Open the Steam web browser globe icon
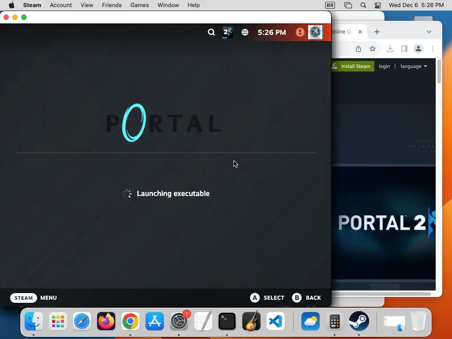Image resolution: width=452 pixels, height=339 pixels. tap(245, 32)
